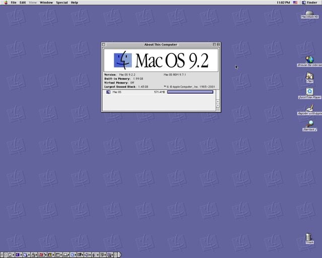
Task: Click the checkered monitor resolution strip icon
Action: (x=58, y=255)
